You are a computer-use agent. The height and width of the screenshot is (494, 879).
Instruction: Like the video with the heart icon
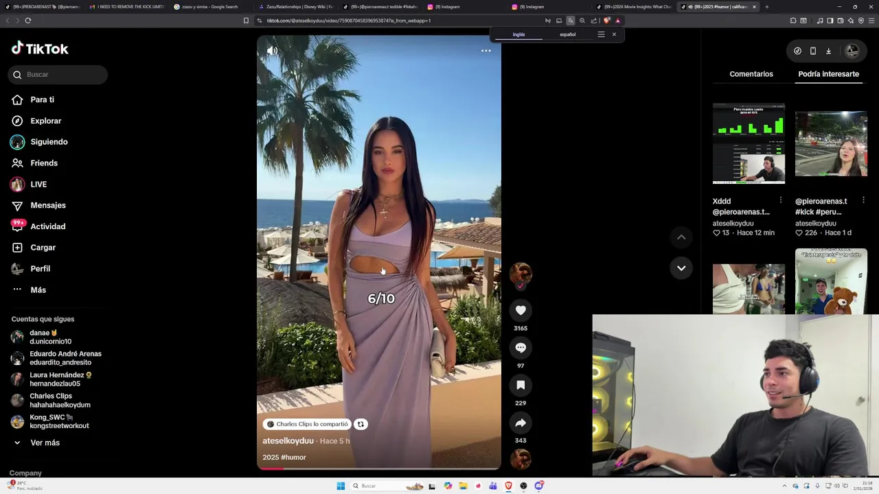[x=521, y=311]
